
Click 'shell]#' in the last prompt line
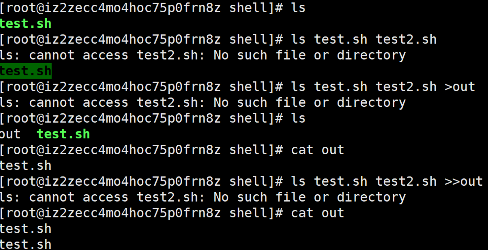pyautogui.click(x=256, y=213)
